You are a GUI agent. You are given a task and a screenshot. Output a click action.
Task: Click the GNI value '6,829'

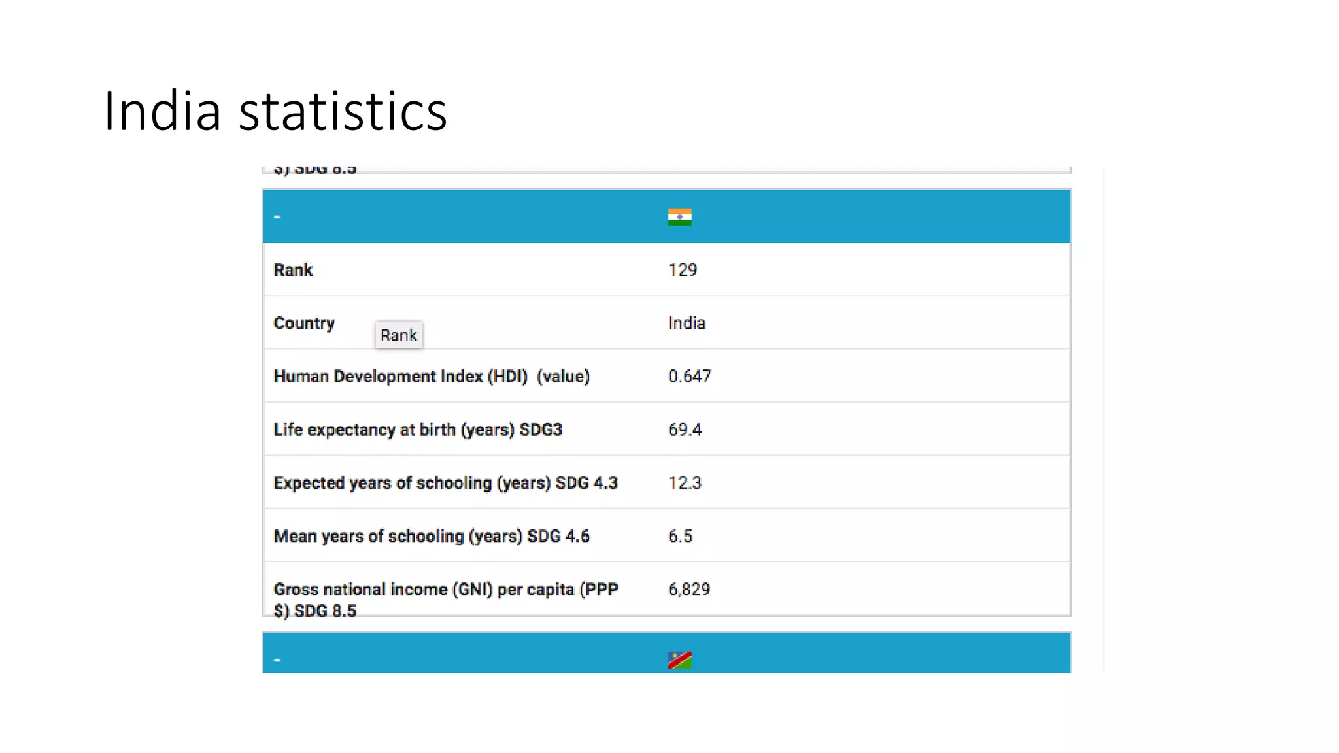(689, 590)
